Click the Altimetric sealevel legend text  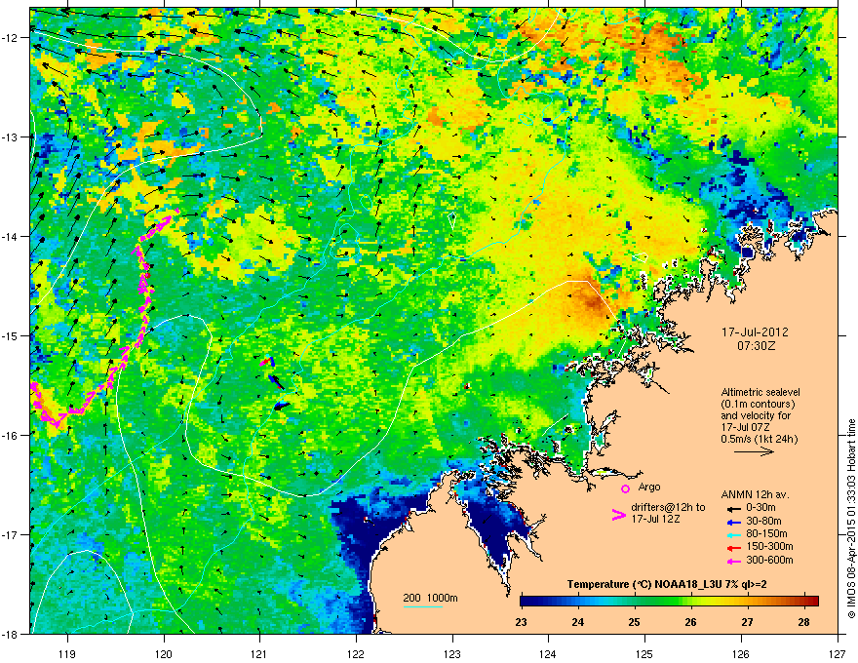click(760, 392)
